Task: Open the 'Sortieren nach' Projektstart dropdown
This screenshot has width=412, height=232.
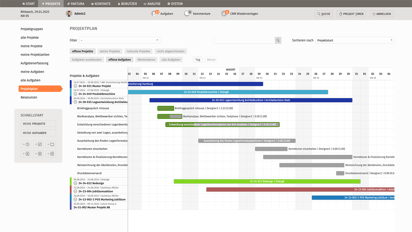Action: [x=355, y=40]
